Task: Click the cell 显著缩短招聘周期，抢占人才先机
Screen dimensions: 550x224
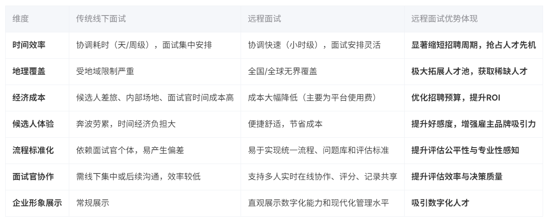Action: coord(473,45)
